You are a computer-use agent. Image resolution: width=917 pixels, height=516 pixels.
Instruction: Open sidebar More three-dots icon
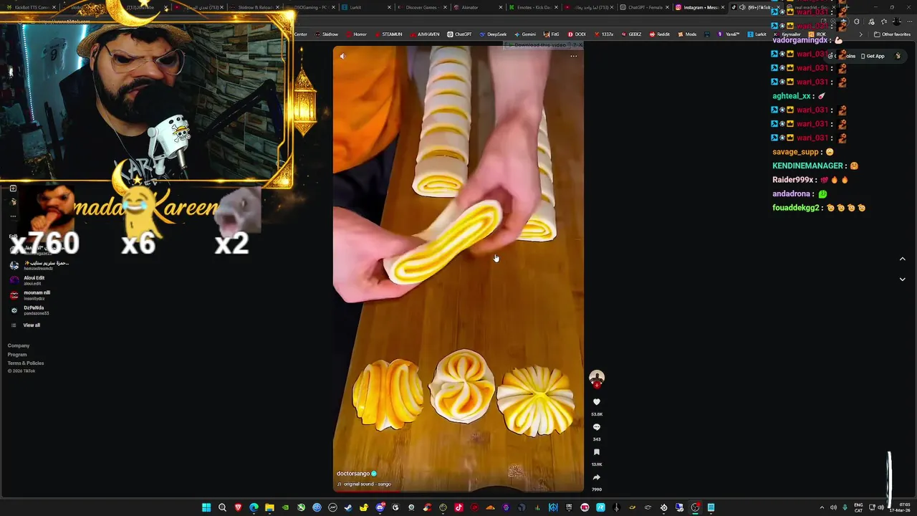13,216
